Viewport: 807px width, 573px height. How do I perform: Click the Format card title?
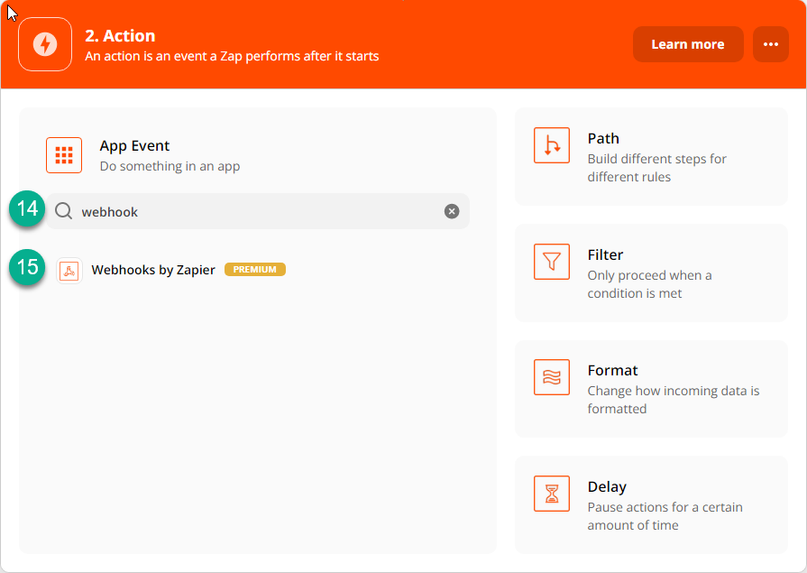point(612,371)
